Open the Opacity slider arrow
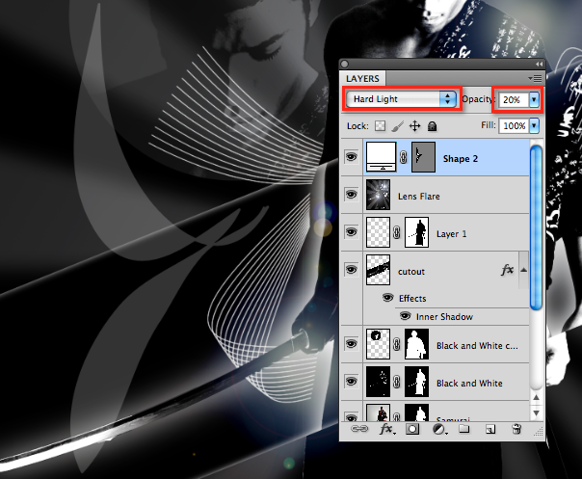Viewport: 582px width, 479px height. pos(534,99)
